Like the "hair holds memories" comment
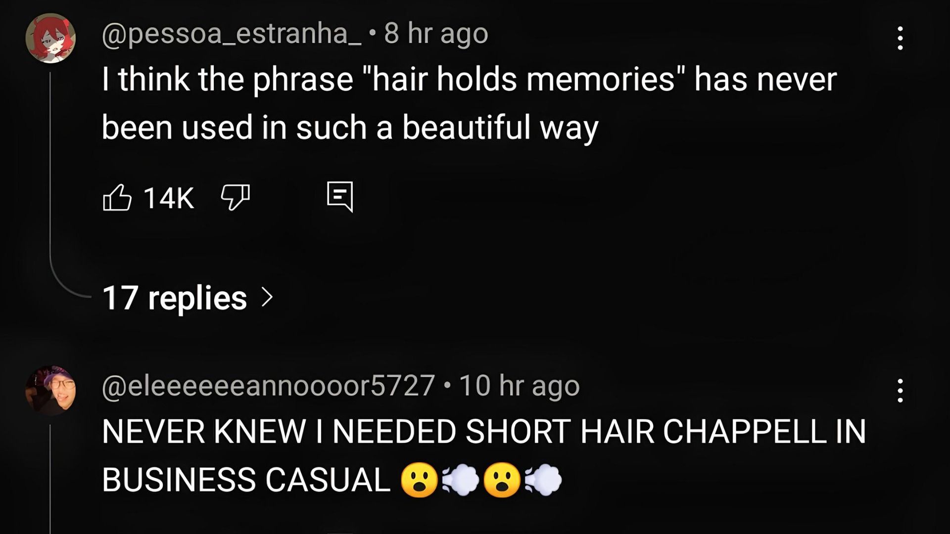 117,197
